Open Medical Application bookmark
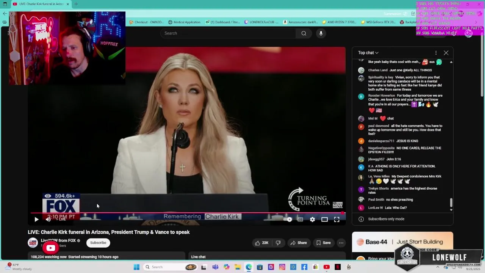This screenshot has height=273, width=485. click(x=184, y=22)
